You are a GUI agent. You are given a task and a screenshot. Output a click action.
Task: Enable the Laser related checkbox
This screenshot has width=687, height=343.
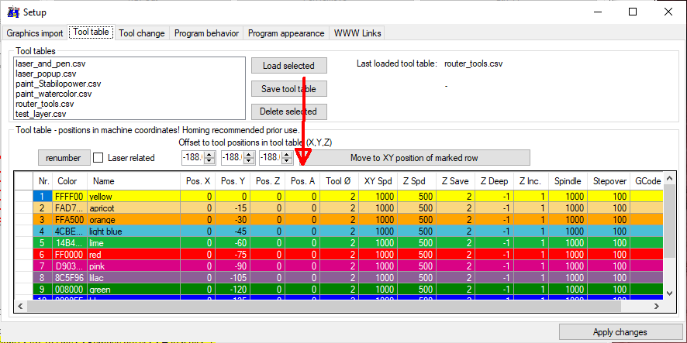pos(98,158)
